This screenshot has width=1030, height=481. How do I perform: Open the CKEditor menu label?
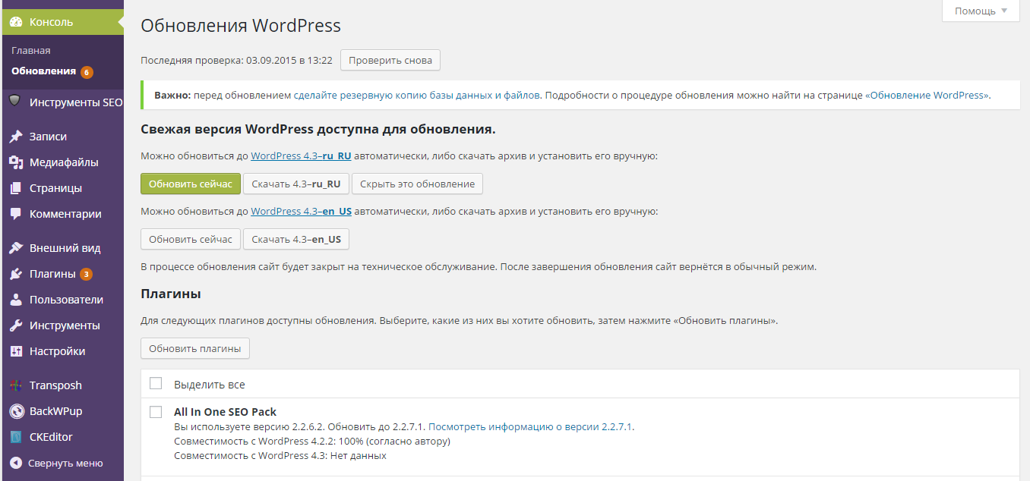pyautogui.click(x=51, y=437)
